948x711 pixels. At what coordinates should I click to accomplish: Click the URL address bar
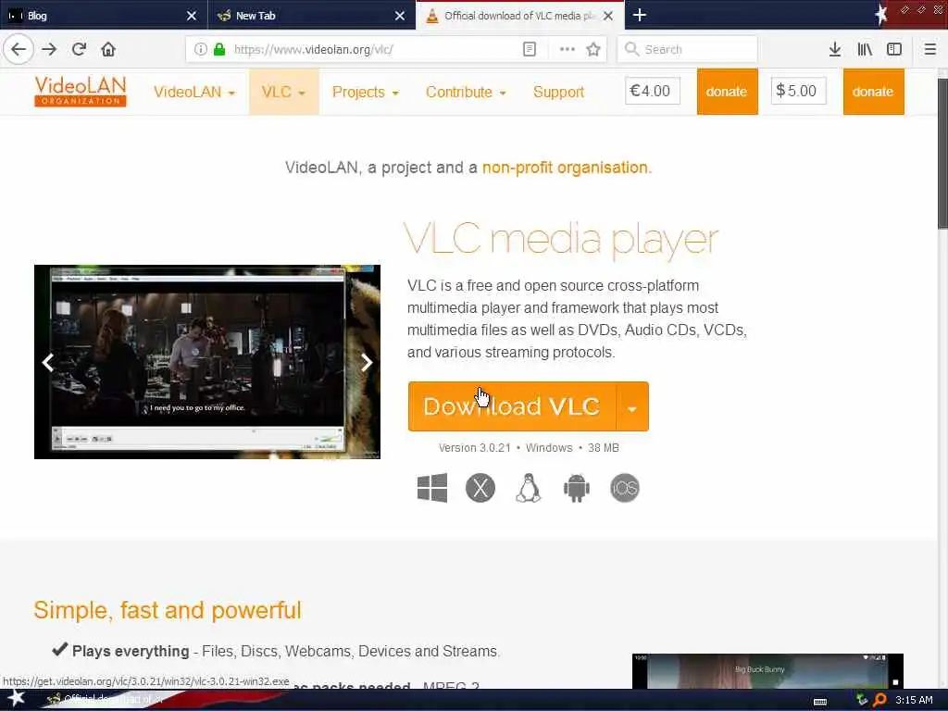(374, 49)
